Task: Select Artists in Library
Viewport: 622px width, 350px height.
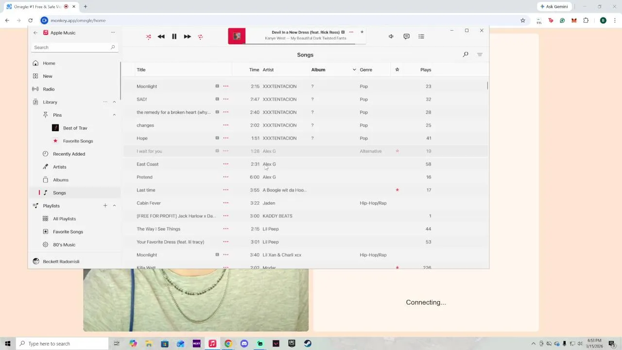Action: (x=59, y=167)
